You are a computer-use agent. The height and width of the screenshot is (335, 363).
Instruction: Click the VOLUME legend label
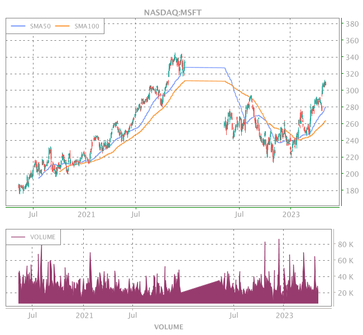point(43,237)
